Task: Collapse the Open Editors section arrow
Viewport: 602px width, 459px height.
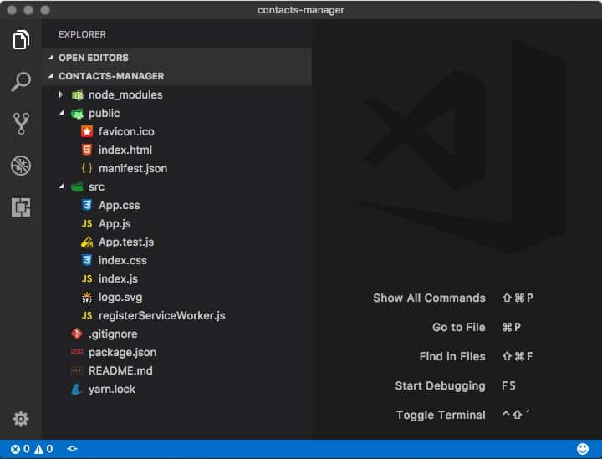Action: pyautogui.click(x=51, y=58)
